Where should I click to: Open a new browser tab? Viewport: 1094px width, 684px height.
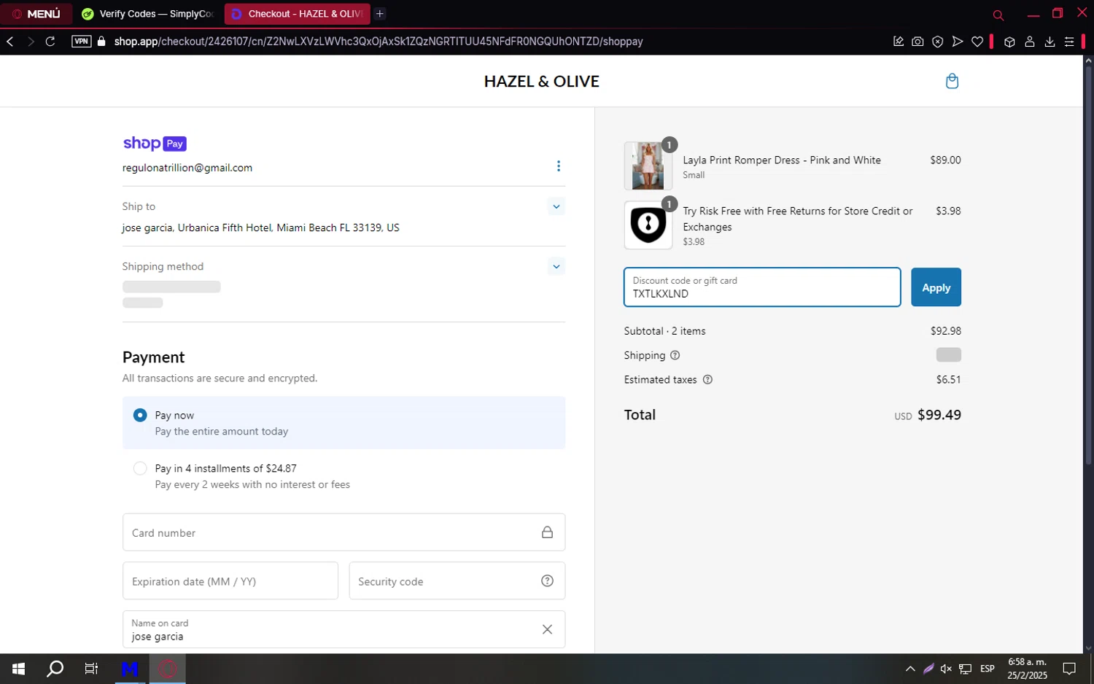coord(380,14)
